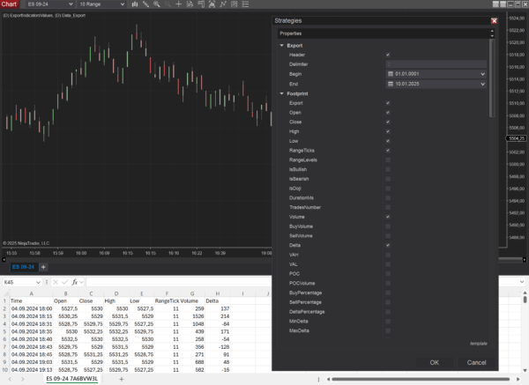Open the template link
The width and height of the screenshot is (529, 385).
479,344
